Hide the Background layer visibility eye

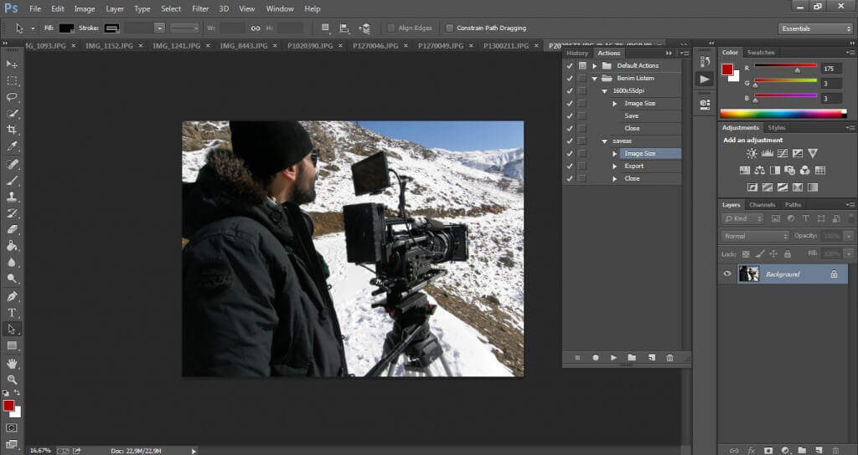(x=727, y=274)
